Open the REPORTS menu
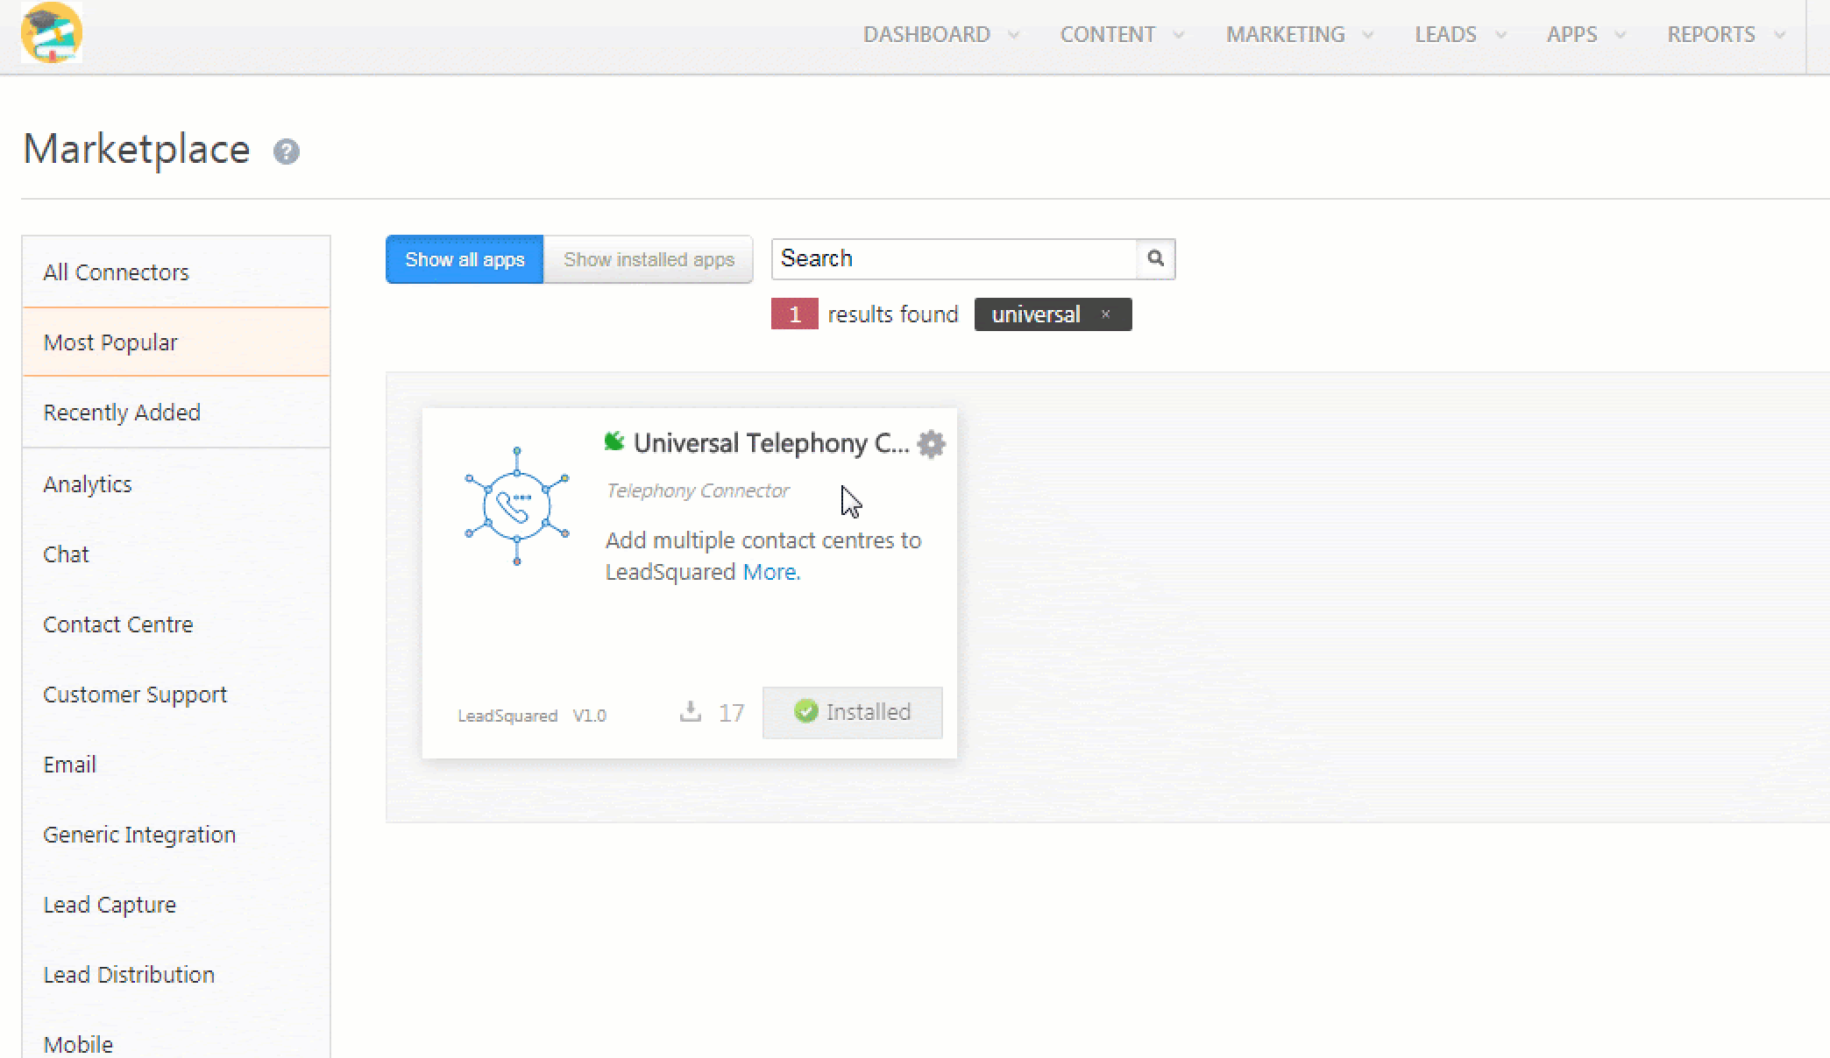Image resolution: width=1830 pixels, height=1058 pixels. point(1711,35)
